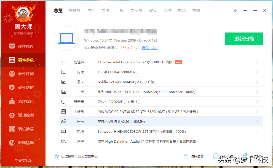This screenshot has height=168, width=273.
Task: Switch to the 处理器 tab
Action: (75, 11)
